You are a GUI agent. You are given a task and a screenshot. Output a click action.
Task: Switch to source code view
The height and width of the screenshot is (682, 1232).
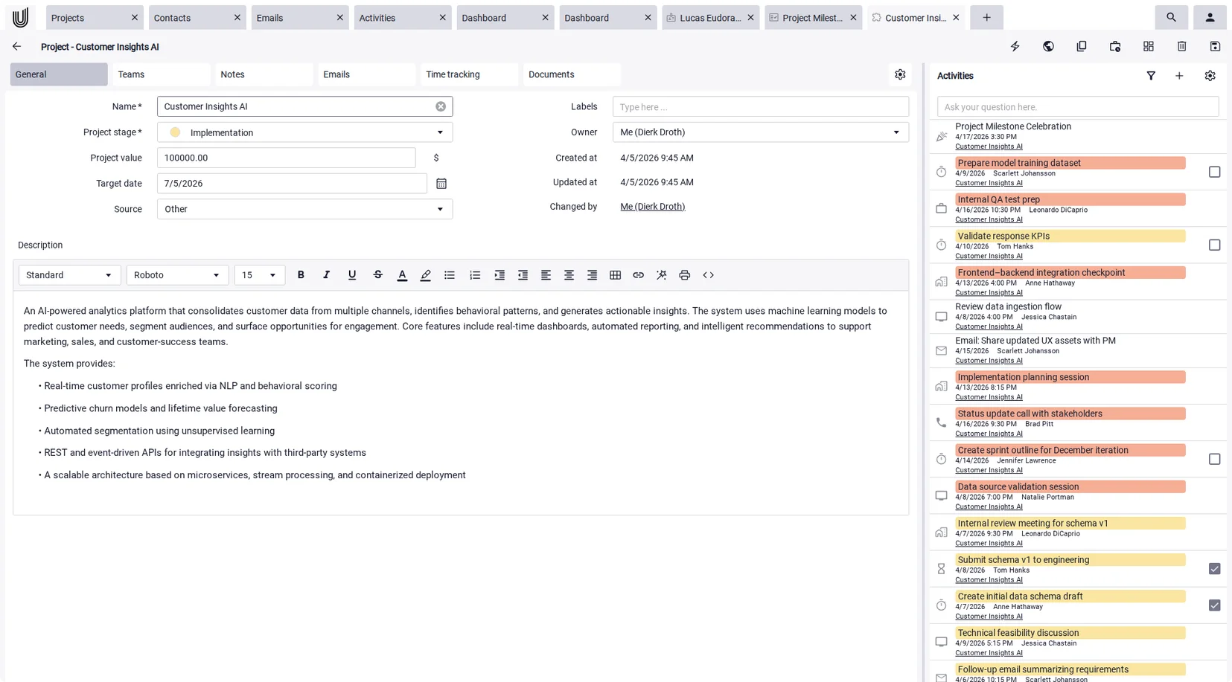pos(708,275)
